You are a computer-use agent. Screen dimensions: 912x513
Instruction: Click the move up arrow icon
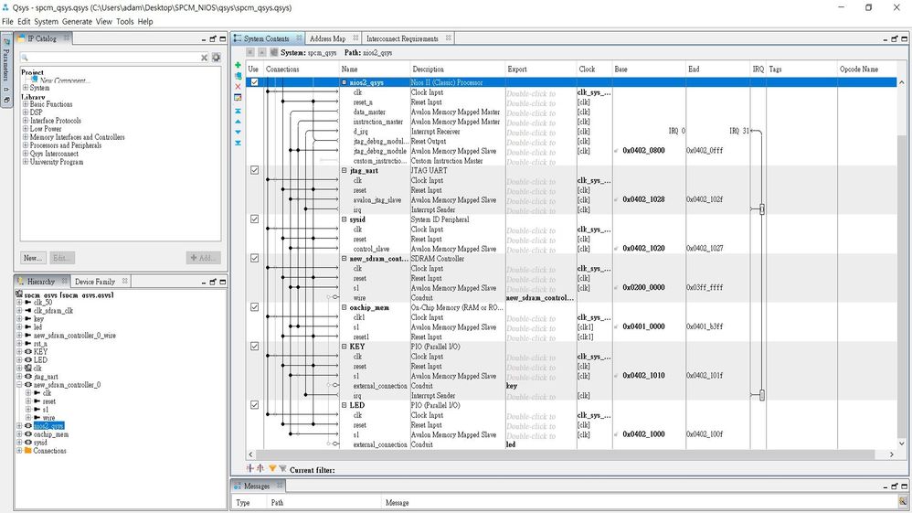coord(239,121)
